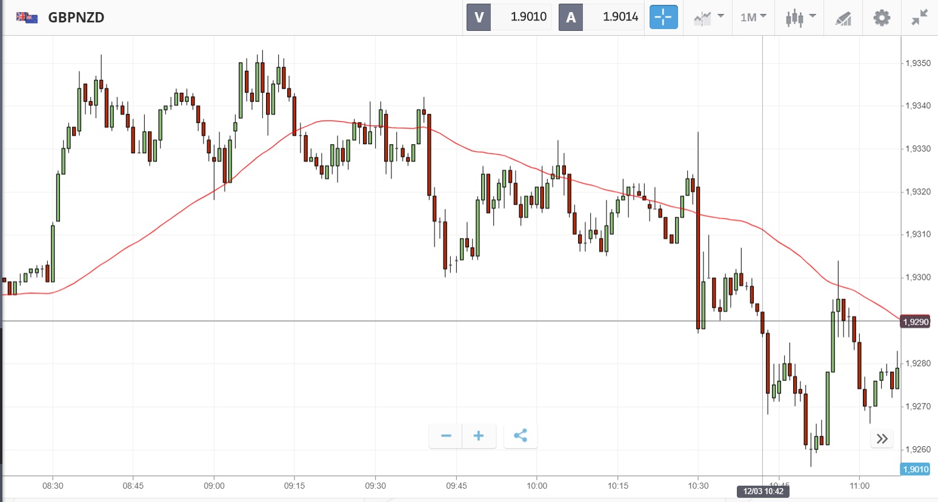Share the chart
This screenshot has height=502, width=938.
click(x=521, y=436)
